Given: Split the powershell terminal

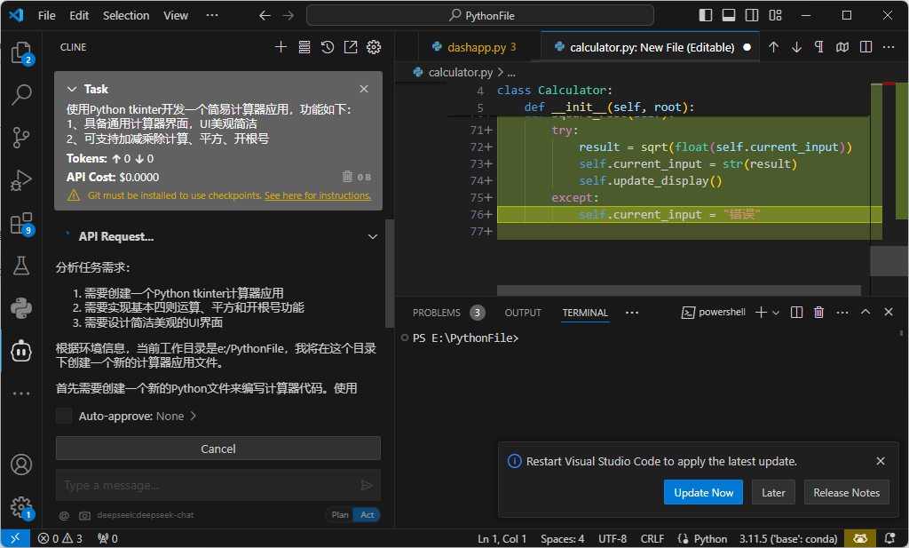Looking at the screenshot, I should point(796,312).
